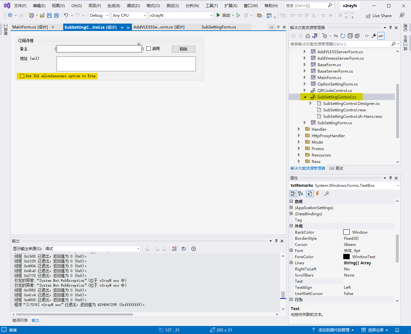Click the Collapse All icon in Solution Explorer
The height and width of the screenshot is (334, 411).
coord(350,36)
